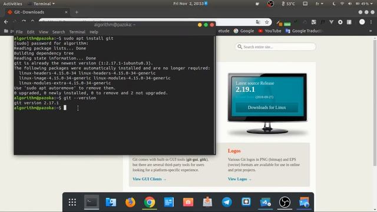This screenshot has width=377, height=212.
Task: Open Google Chrome from the dock
Action: [150, 202]
